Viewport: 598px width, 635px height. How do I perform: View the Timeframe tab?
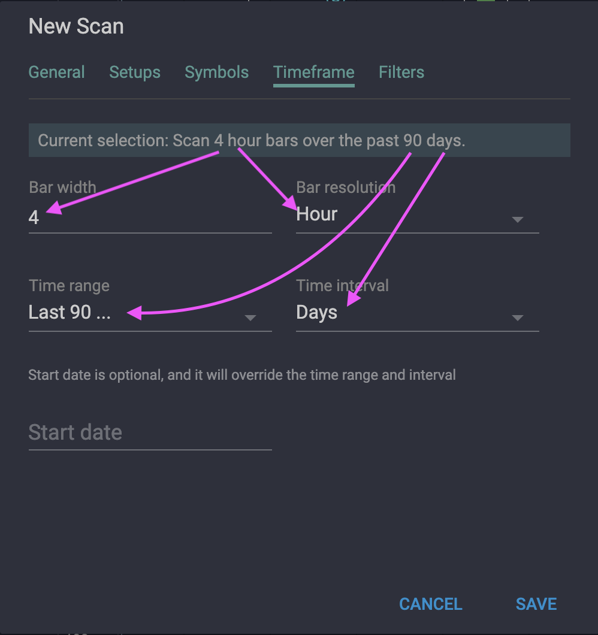[x=313, y=72]
